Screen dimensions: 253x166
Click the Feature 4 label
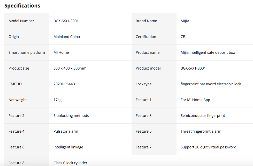(x=17, y=131)
